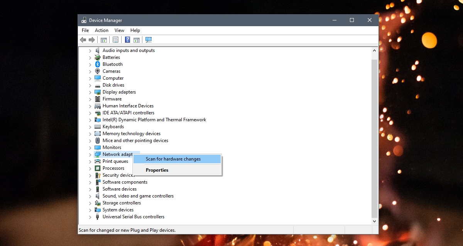The height and width of the screenshot is (246, 463).
Task: Open the View menu
Action: [x=119, y=30]
